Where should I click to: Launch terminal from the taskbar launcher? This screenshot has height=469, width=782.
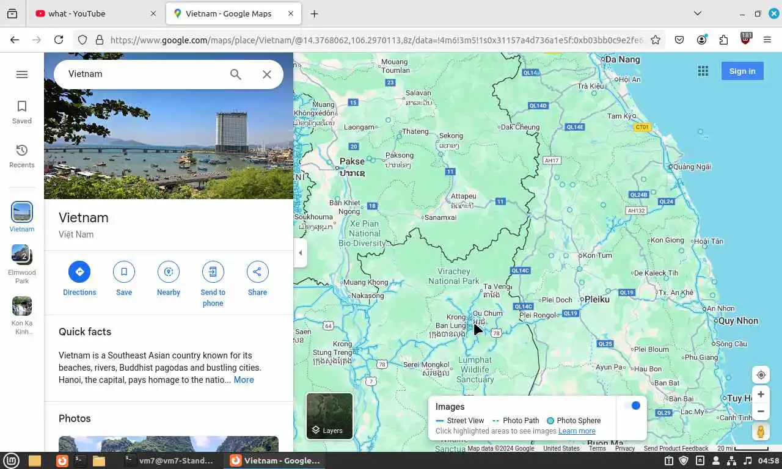tap(80, 460)
